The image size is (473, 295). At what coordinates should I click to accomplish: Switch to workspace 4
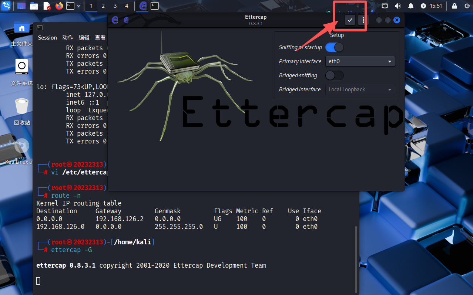(x=127, y=6)
